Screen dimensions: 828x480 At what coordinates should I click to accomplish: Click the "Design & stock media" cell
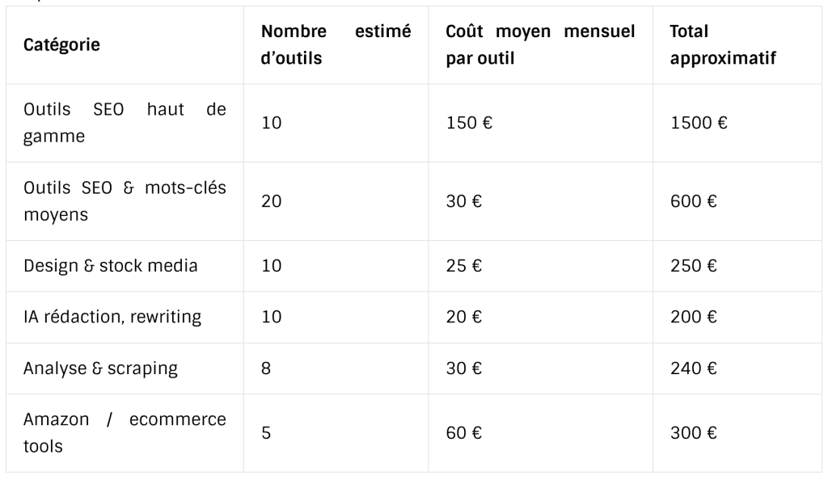(111, 265)
